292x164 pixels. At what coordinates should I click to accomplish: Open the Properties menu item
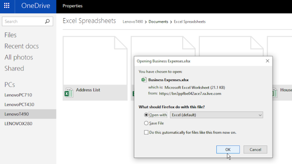(x=73, y=6)
